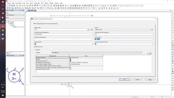Viewport: 174px width, 98px height.
Task: Click the globe icon in the Remark value cell
Action: [70, 59]
